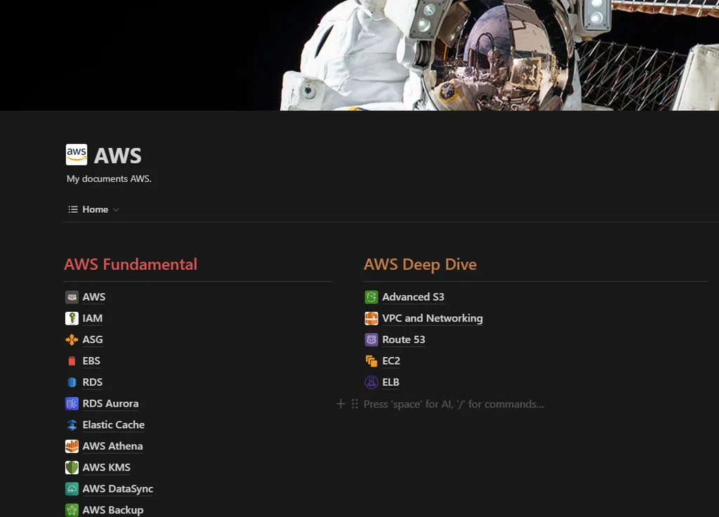Click the astronaut cover image
719x517 pixels.
(359, 55)
